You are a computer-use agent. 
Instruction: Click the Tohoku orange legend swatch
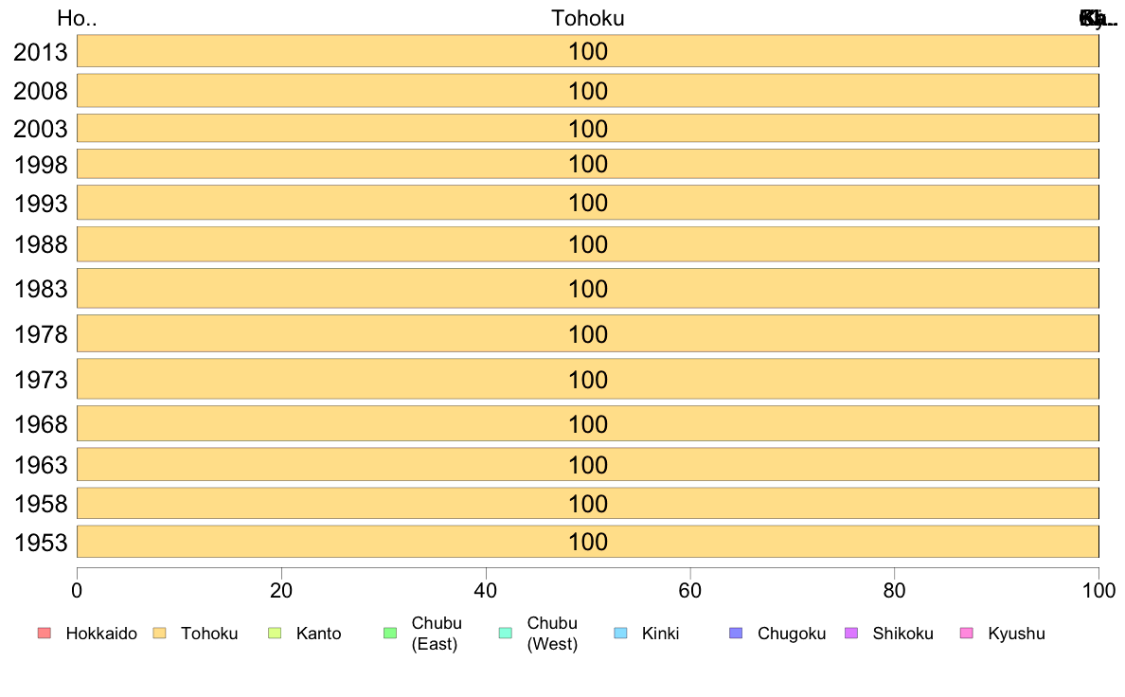[159, 634]
